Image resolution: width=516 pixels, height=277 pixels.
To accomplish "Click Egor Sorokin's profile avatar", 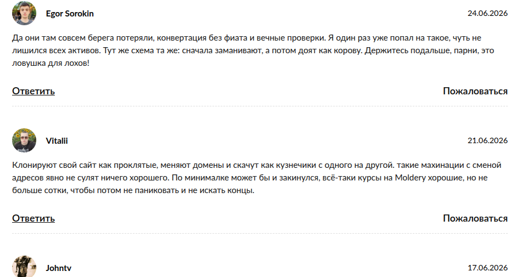I will (24, 13).
